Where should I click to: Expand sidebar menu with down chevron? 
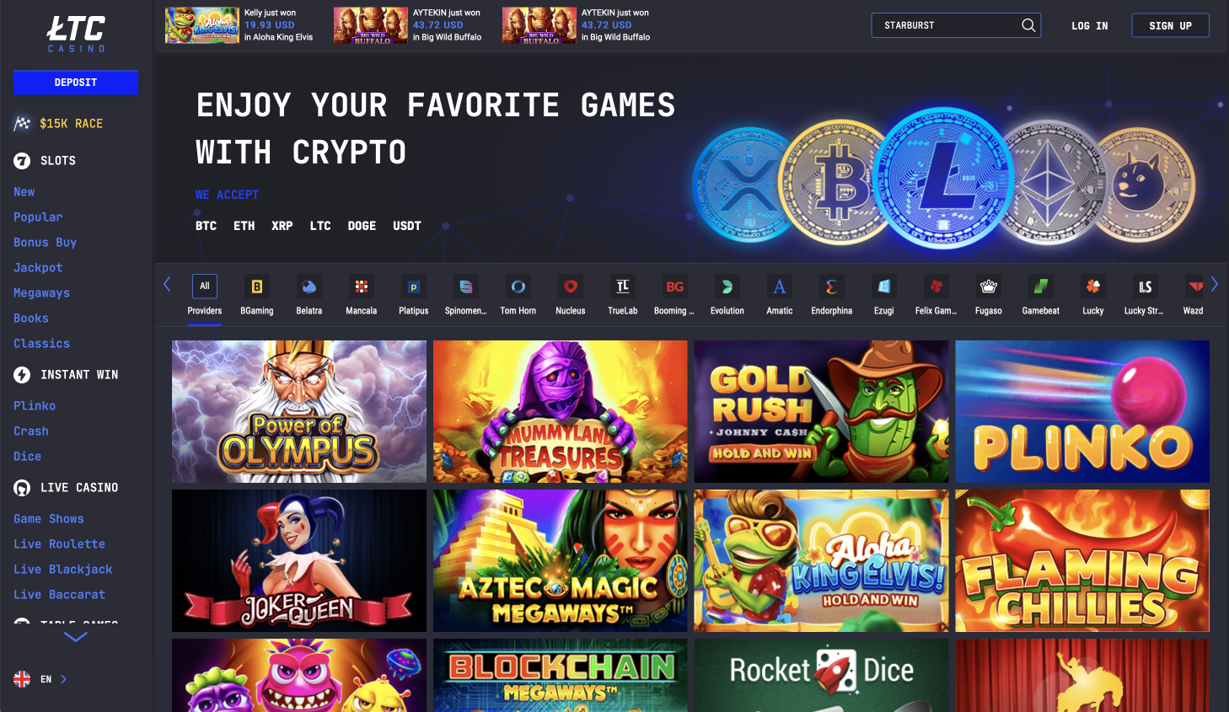coord(76,637)
